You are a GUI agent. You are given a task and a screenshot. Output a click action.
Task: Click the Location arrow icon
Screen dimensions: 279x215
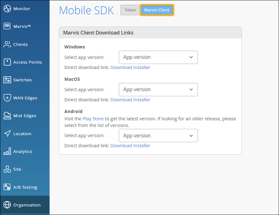click(7, 134)
